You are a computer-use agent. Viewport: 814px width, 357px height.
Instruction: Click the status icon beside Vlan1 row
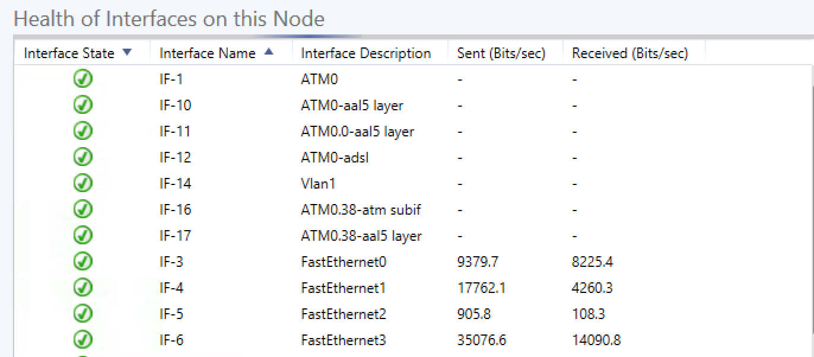click(x=83, y=183)
